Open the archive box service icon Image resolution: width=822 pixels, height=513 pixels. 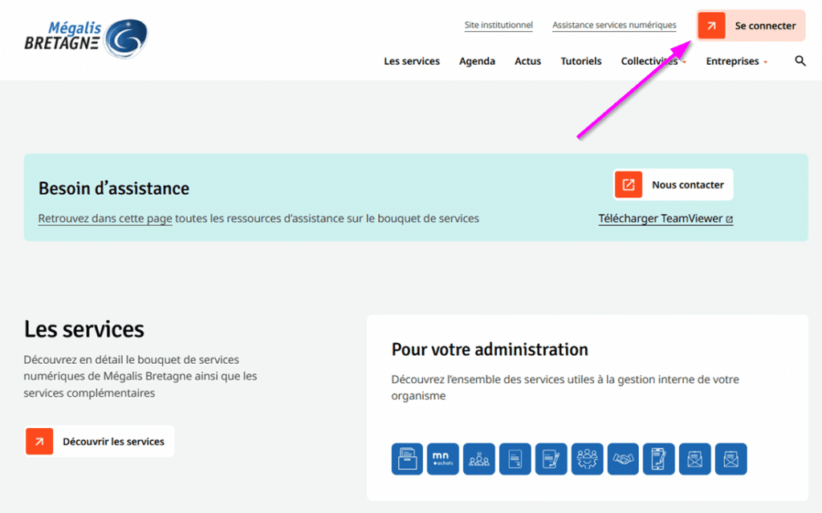pos(407,459)
